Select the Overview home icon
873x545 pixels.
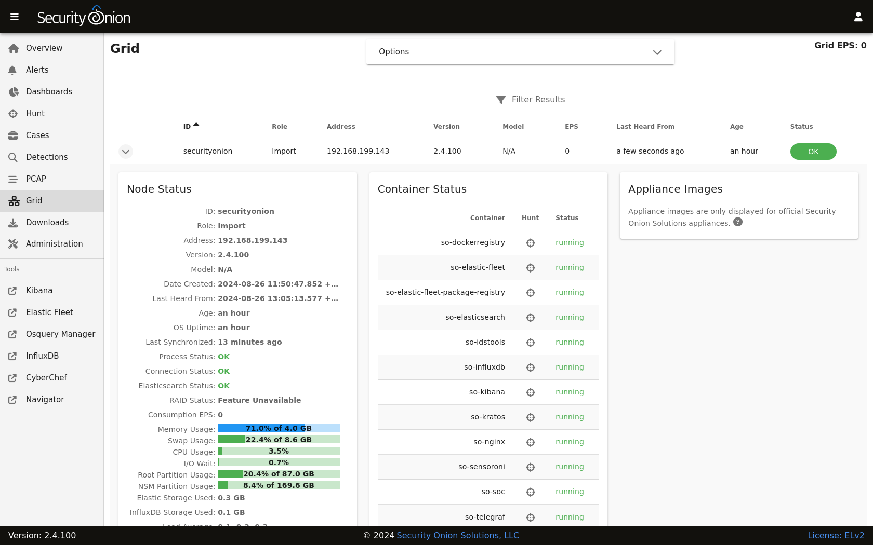14,48
